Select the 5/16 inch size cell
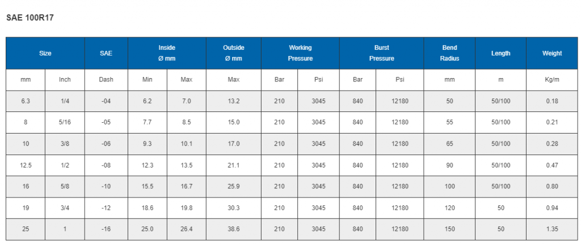Screen dimensions: 581x245 coord(65,122)
